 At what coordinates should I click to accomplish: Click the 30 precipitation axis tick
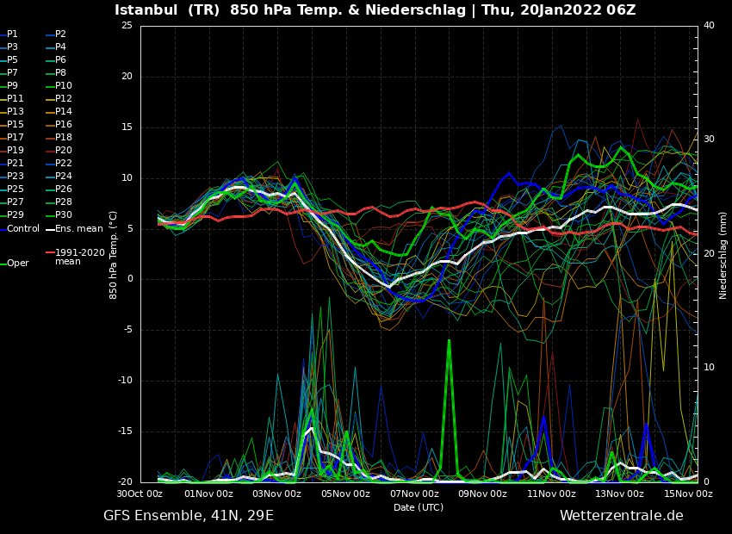[709, 140]
